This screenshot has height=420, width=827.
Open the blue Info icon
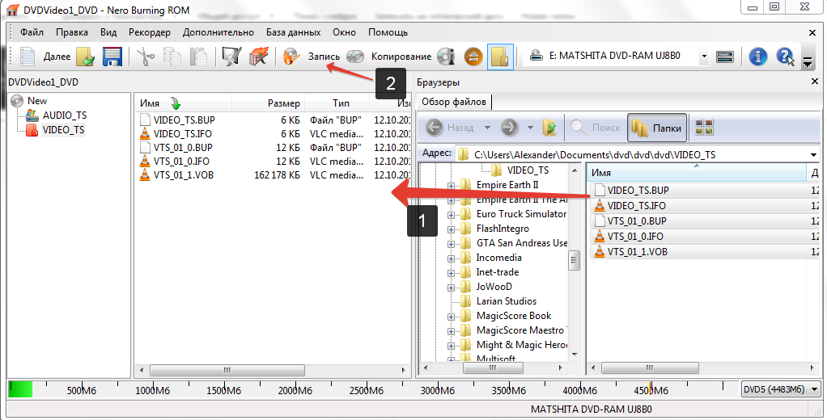(x=757, y=57)
